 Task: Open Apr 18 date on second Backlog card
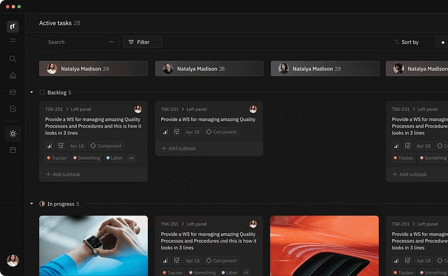[193, 132]
